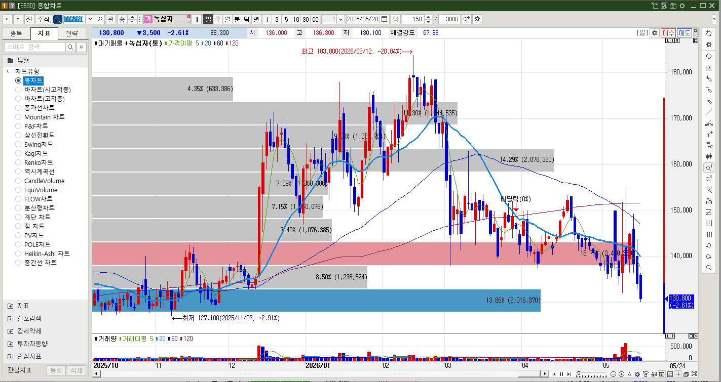Switch to the 지표 tab

pyautogui.click(x=44, y=33)
